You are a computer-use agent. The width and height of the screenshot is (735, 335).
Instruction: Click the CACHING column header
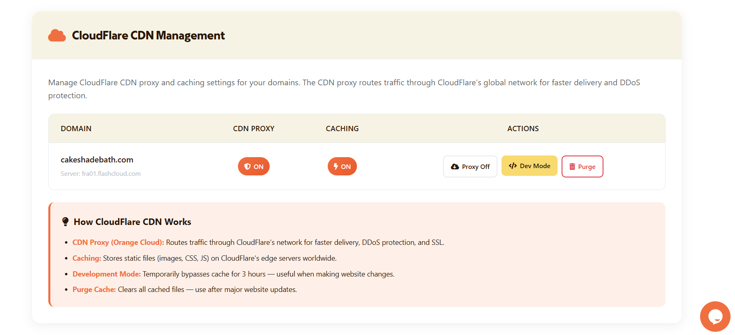coord(342,128)
